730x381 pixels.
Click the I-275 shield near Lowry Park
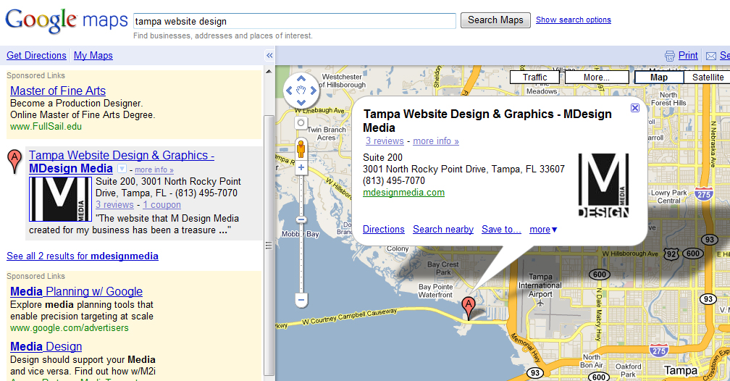point(703,193)
